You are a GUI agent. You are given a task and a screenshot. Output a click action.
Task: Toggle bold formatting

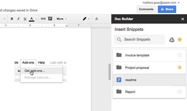[x=12, y=19]
